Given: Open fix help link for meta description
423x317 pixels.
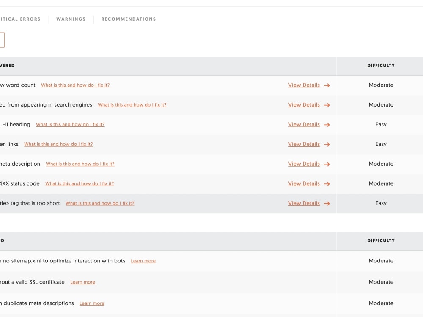Looking at the screenshot, I should pos(80,164).
